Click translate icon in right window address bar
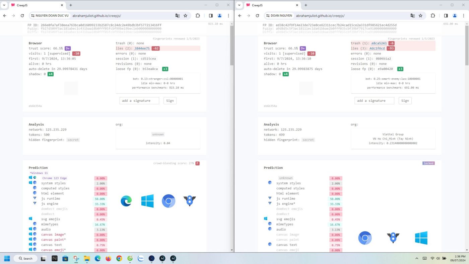This screenshot has height=264, width=469. pos(413,16)
